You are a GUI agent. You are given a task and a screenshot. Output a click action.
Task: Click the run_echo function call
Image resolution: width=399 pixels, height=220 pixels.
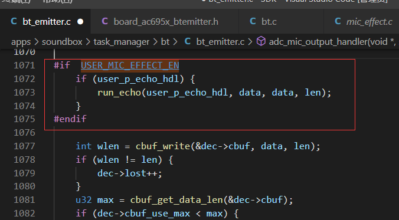point(119,93)
